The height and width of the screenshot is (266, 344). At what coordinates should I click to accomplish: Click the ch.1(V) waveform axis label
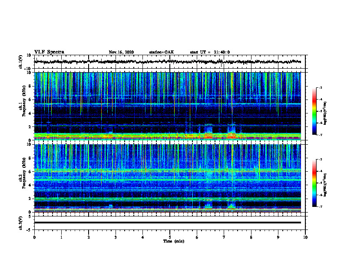(20, 61)
